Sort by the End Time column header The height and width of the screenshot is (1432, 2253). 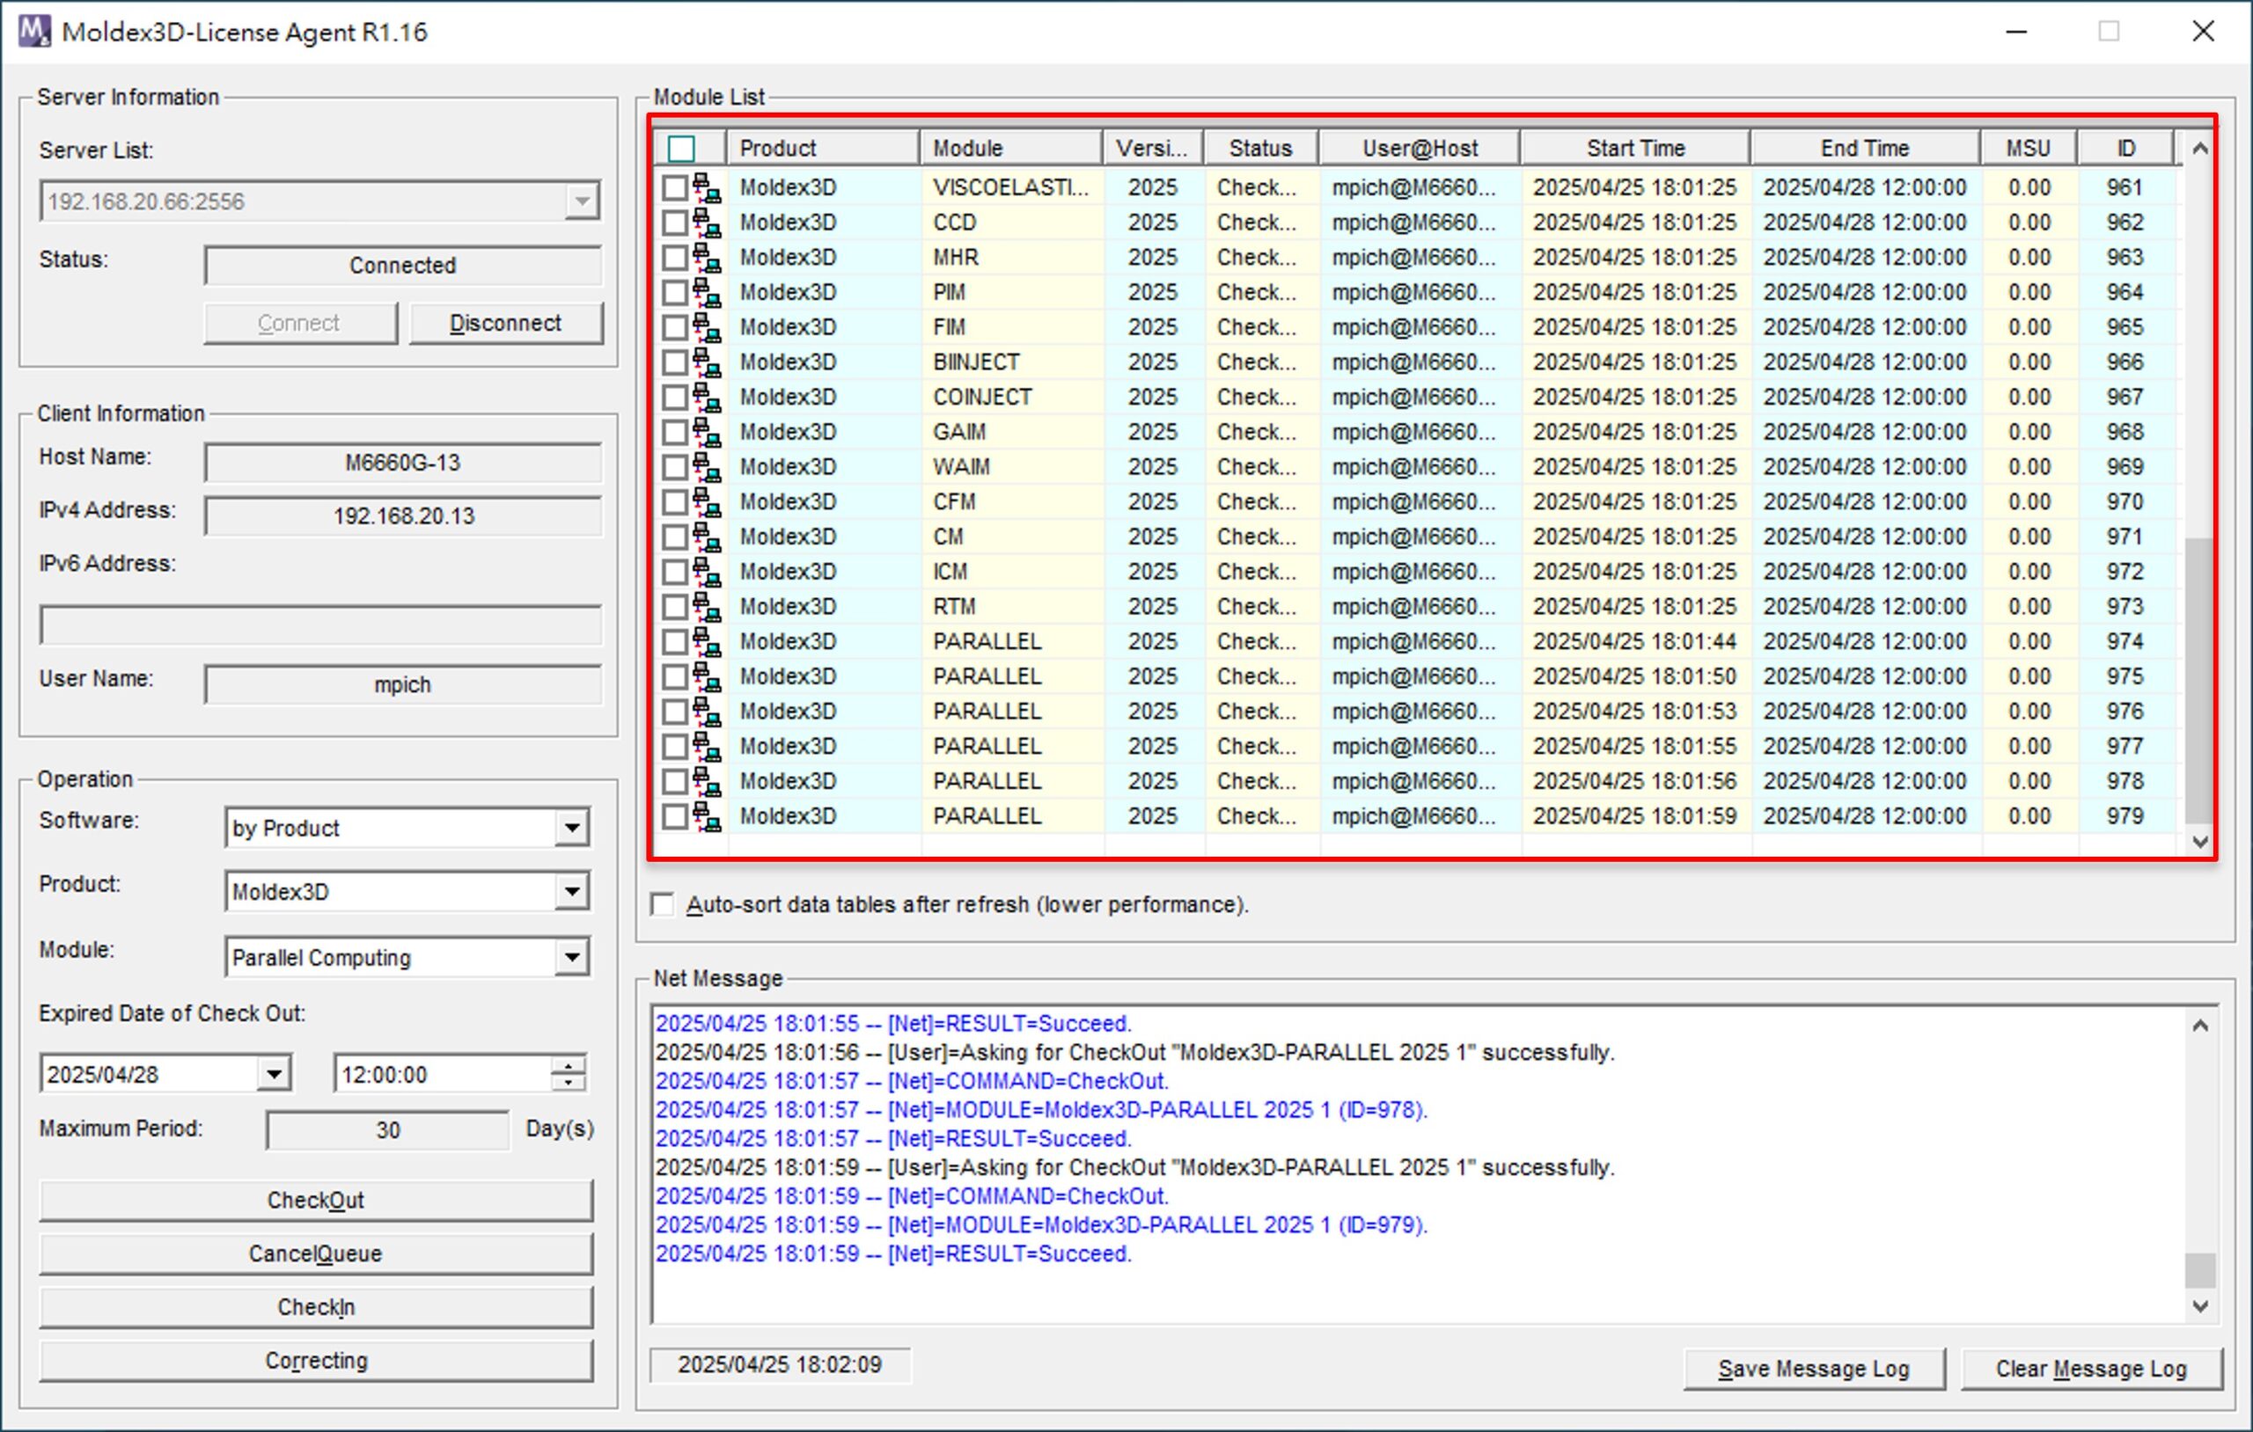coord(1865,148)
